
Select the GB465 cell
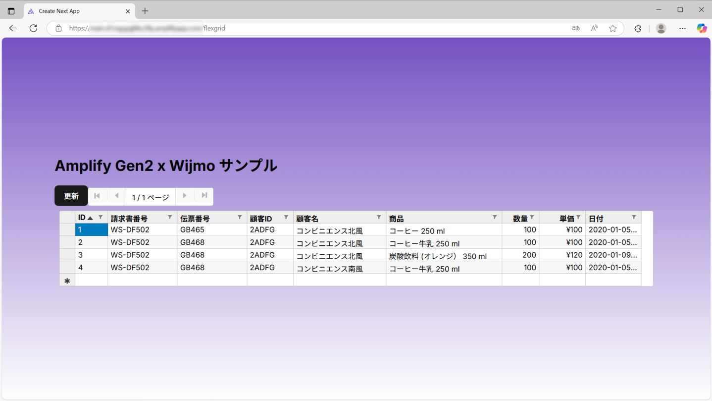tap(212, 229)
